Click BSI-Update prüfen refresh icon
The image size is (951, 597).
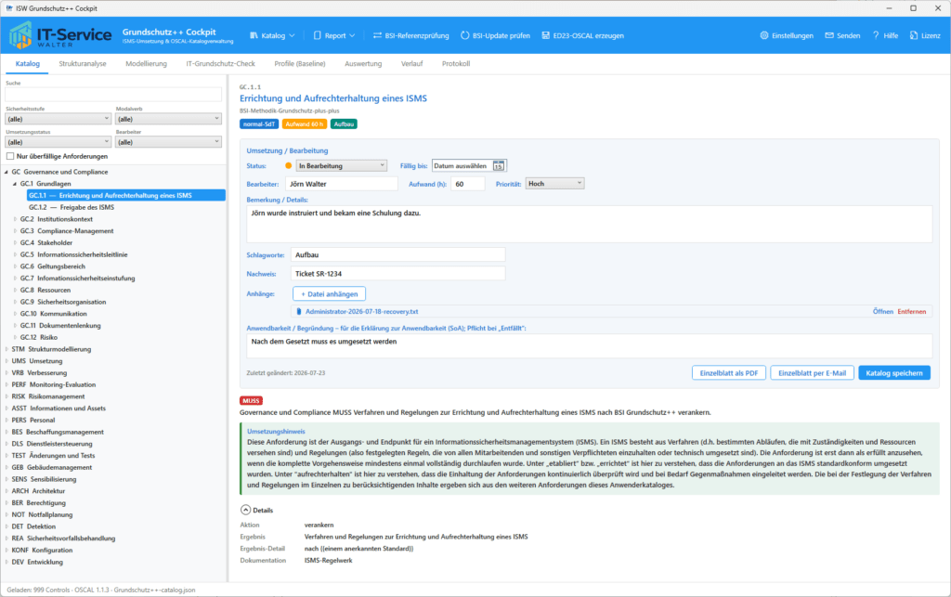pos(465,36)
